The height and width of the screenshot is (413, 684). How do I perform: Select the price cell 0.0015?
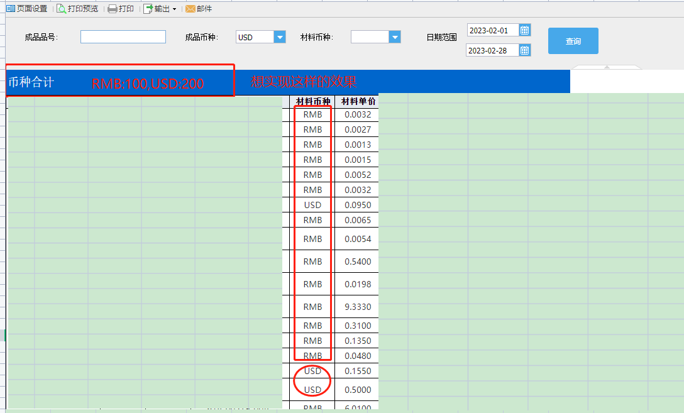(x=357, y=160)
